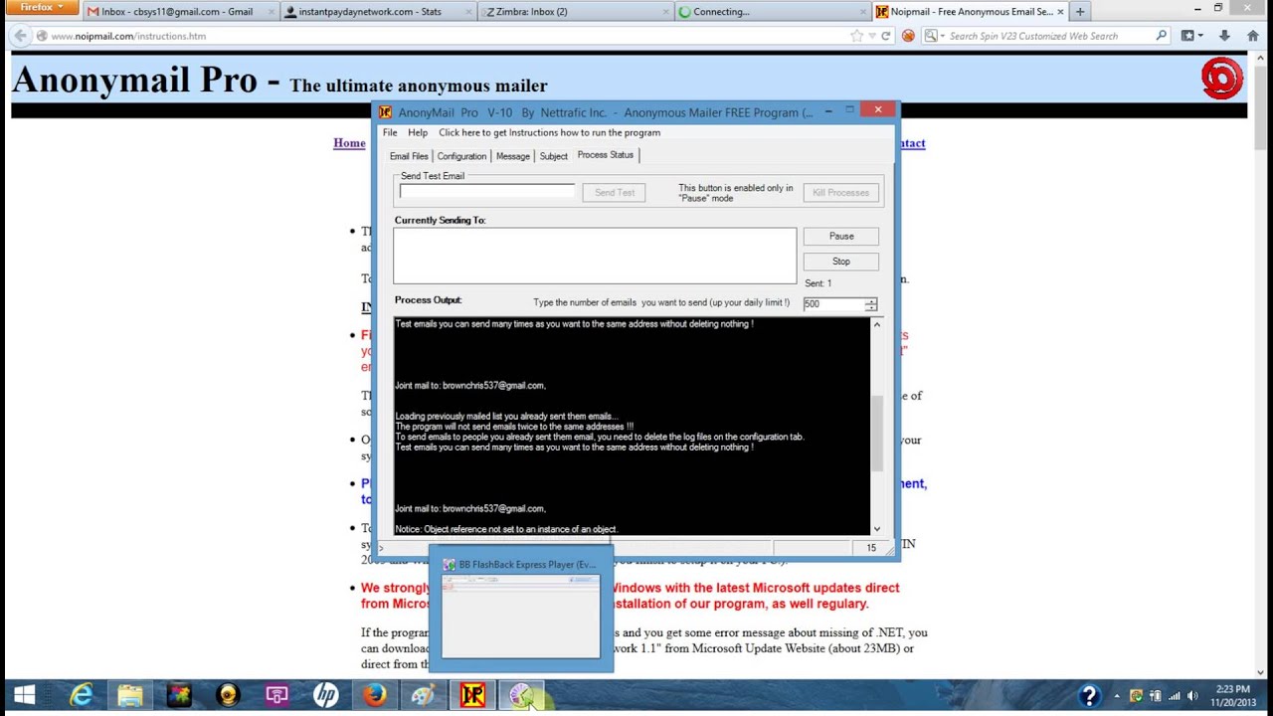Switch to the Email Files tab
Viewport: 1273px width, 716px height.
(409, 156)
